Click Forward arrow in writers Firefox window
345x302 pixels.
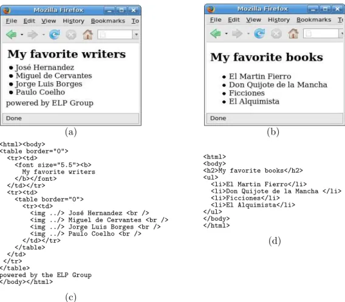[x=33, y=35]
